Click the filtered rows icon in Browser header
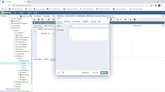The width and height of the screenshot is (165, 92). (28, 16)
